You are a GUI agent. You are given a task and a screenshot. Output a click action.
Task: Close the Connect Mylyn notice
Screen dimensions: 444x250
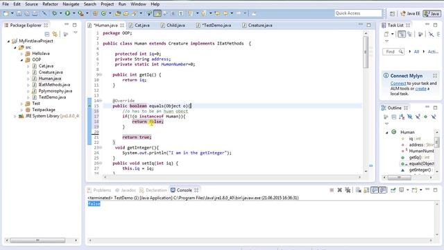435,76
